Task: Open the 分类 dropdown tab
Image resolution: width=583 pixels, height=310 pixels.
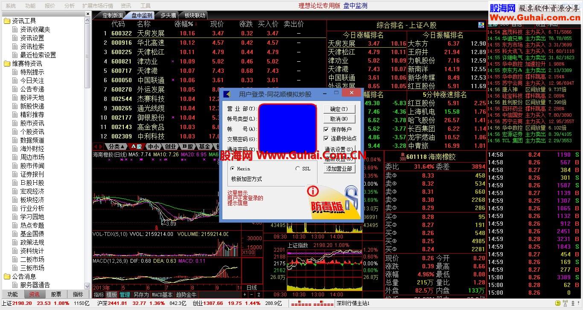Action: coord(116,146)
